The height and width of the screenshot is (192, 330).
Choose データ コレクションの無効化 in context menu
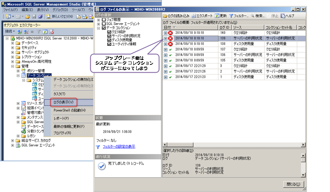pyautogui.click(x=73, y=79)
